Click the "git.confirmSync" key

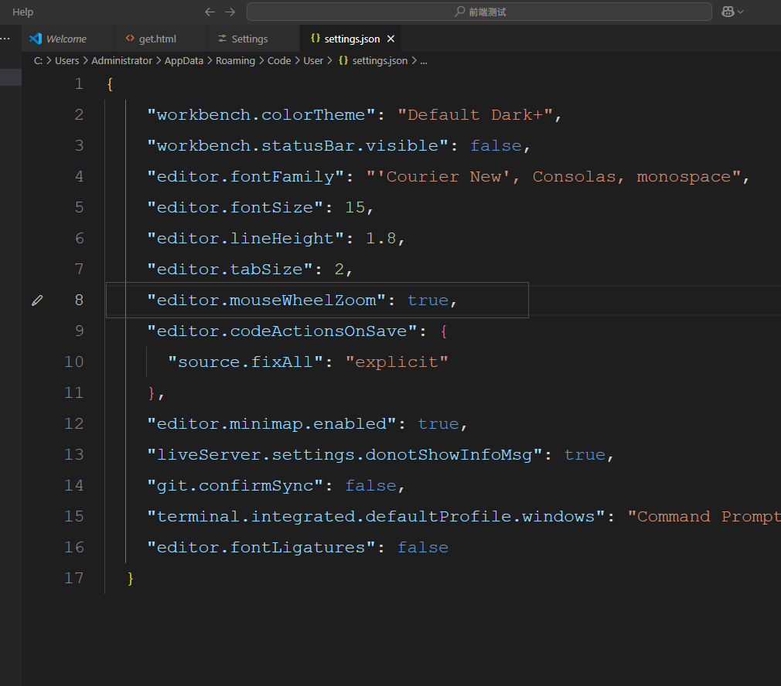tap(235, 485)
